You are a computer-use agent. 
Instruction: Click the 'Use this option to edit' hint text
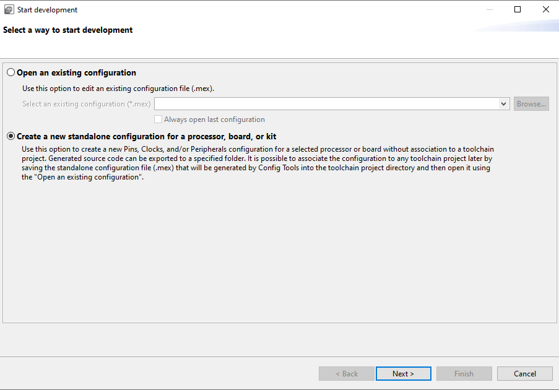tap(118, 89)
